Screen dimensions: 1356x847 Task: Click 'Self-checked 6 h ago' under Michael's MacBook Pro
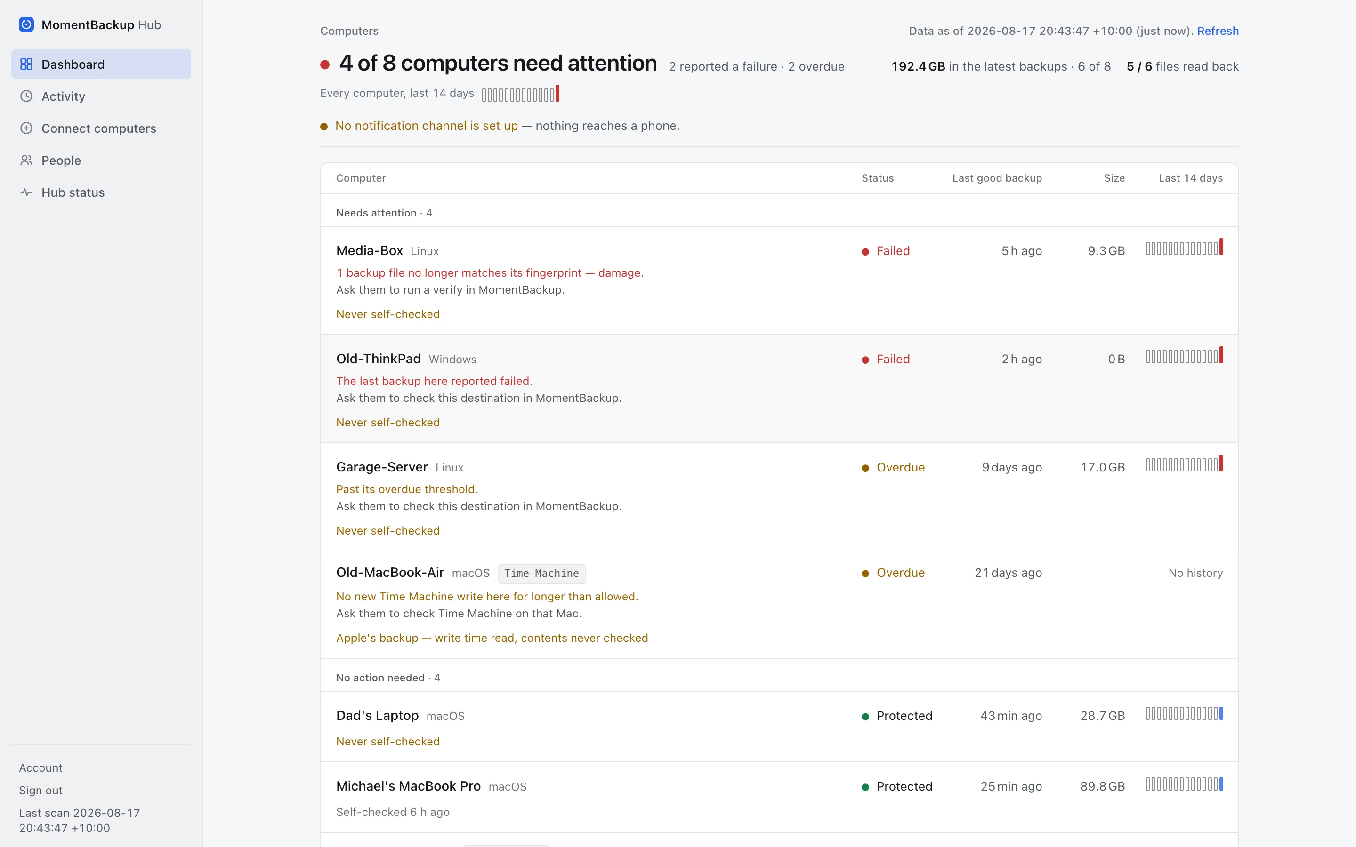click(393, 812)
